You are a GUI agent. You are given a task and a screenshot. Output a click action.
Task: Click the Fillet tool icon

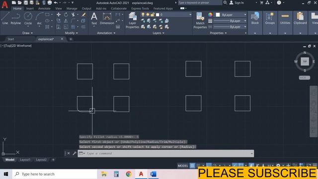[x=73, y=21]
